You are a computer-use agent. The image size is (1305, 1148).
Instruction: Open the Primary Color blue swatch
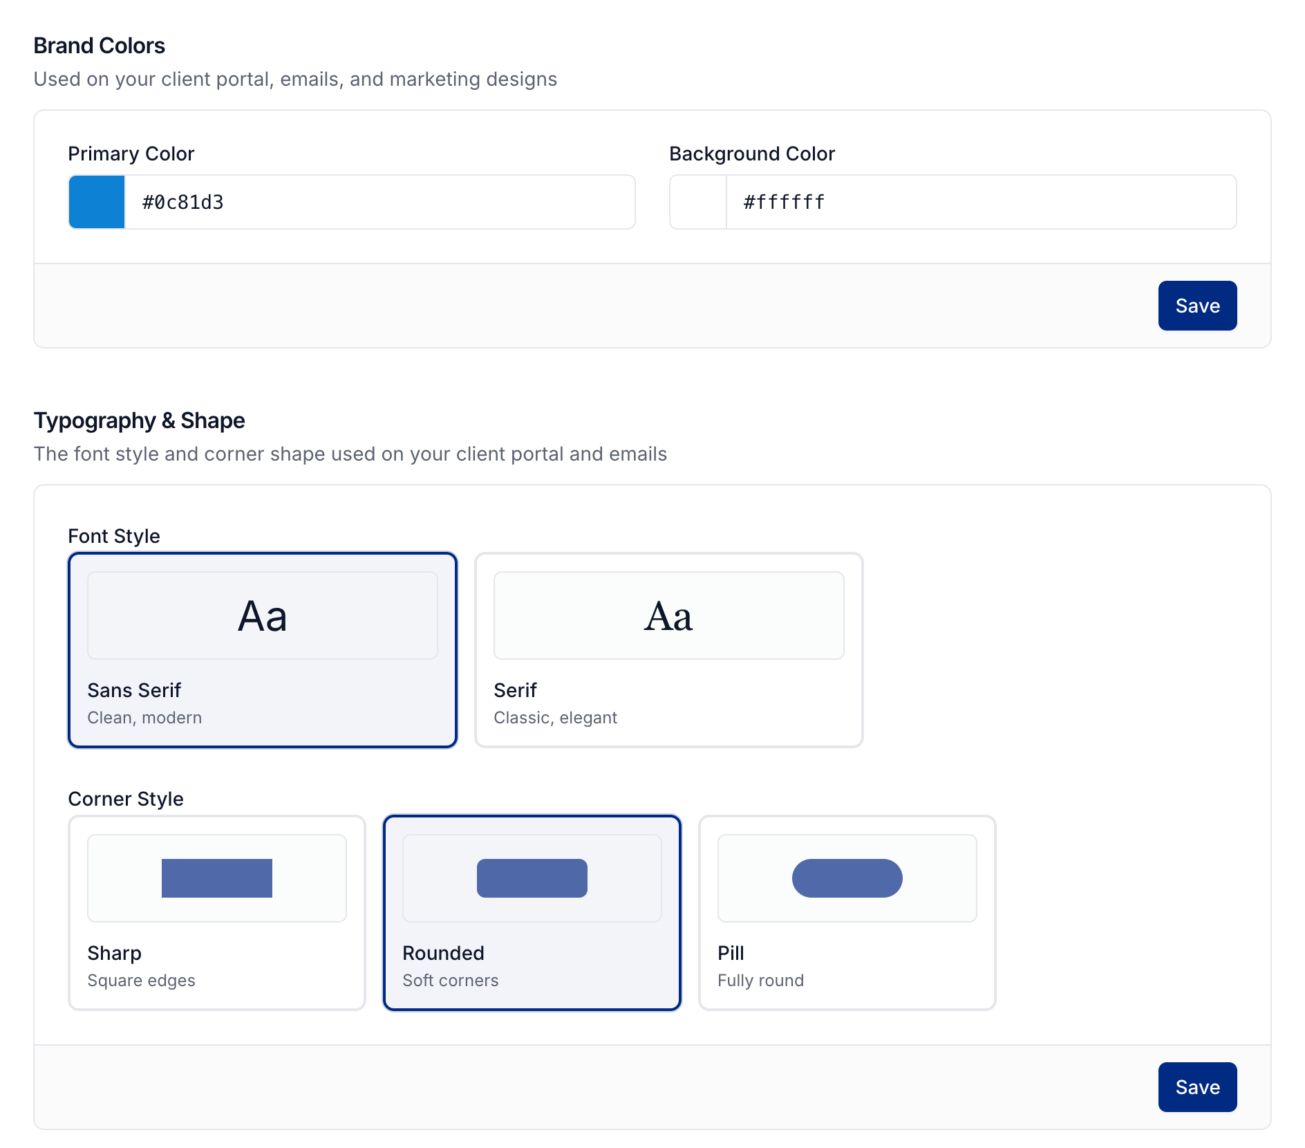pos(97,202)
